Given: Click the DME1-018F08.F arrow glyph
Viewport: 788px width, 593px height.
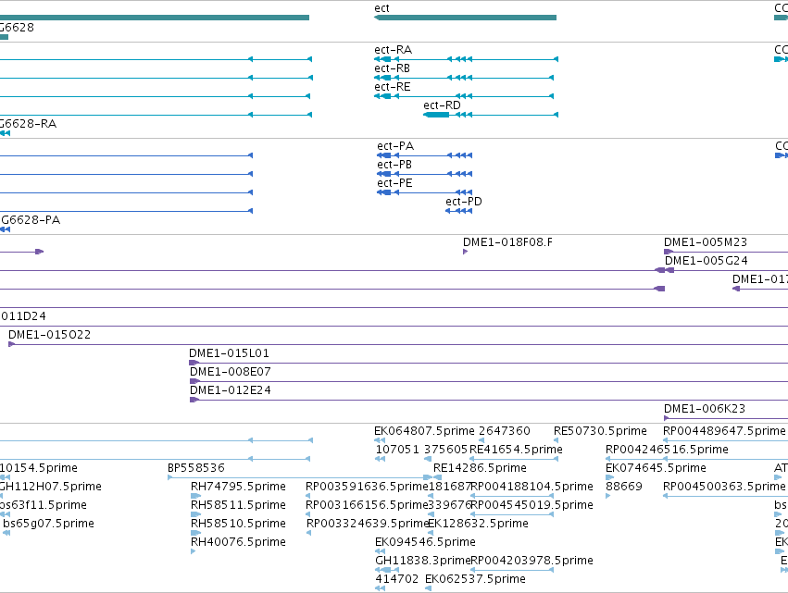Looking at the screenshot, I should [466, 252].
